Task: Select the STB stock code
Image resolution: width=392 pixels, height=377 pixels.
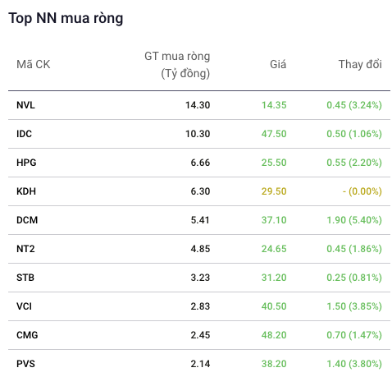Action: tap(25, 278)
